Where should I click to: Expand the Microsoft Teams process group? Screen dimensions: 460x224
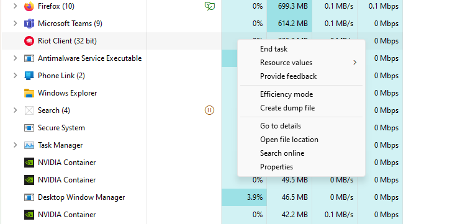tap(16, 24)
